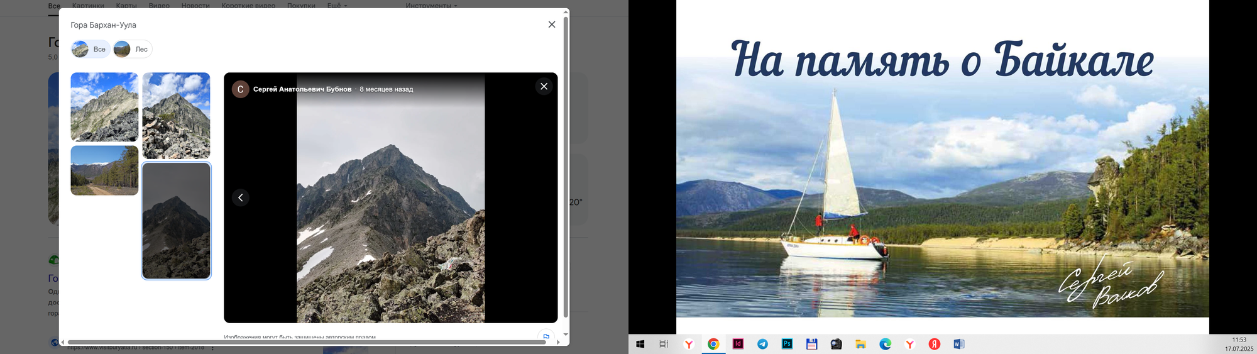Select the Лес photo filter chip

point(133,49)
